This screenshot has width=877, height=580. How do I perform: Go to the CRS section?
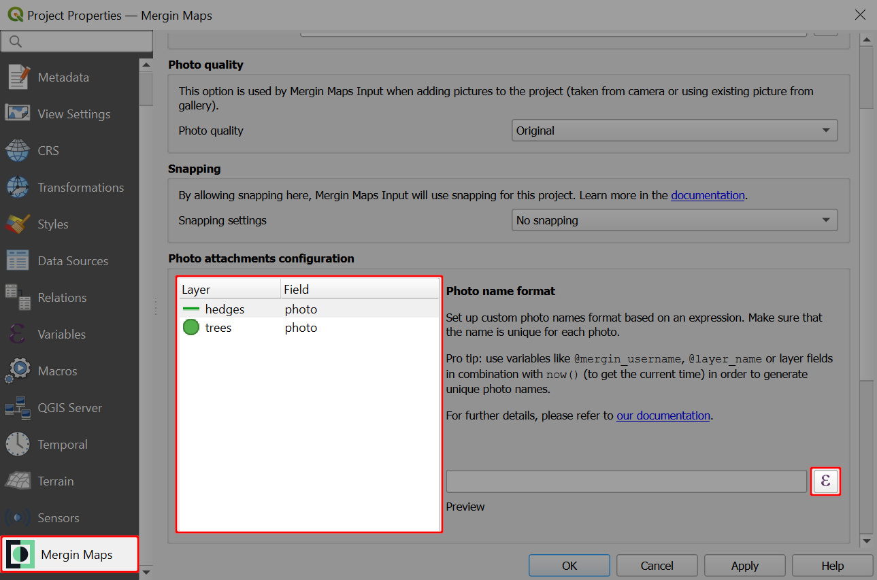(x=69, y=150)
